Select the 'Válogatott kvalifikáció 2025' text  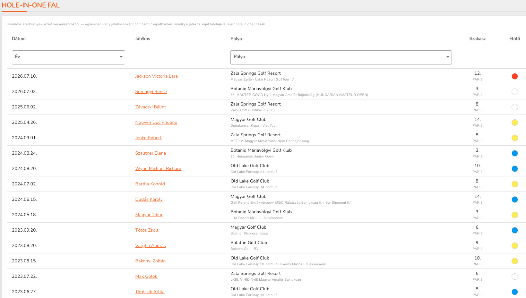tap(253, 110)
